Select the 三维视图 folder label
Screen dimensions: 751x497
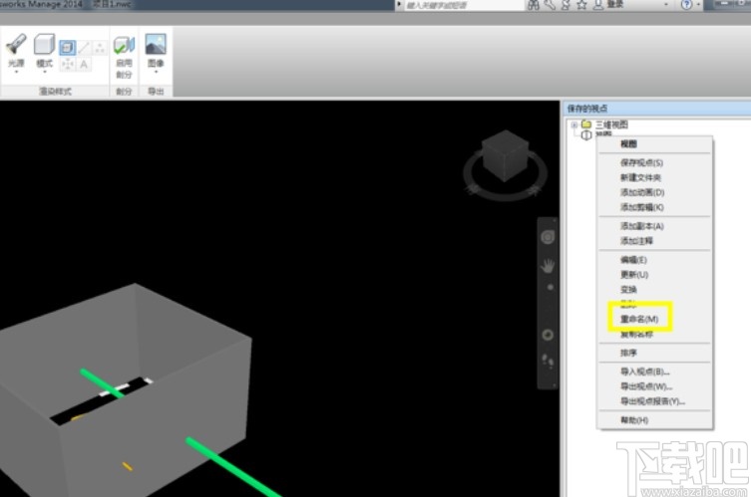pos(611,124)
